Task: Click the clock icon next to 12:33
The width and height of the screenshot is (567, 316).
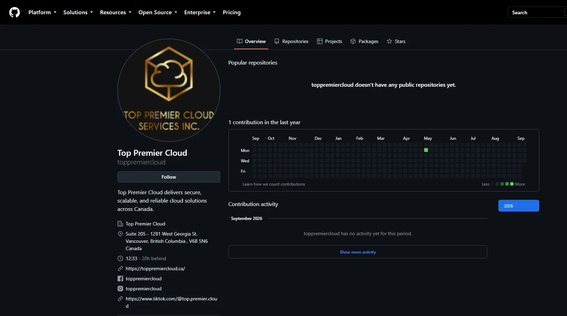Action: [120, 258]
